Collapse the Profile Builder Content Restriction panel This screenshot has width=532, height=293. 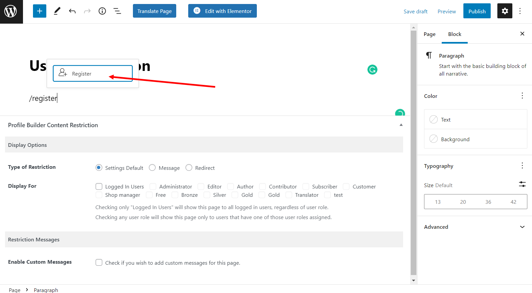click(x=401, y=125)
